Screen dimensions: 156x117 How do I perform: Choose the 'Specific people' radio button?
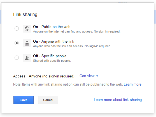click(x=17, y=58)
